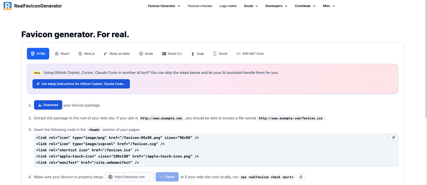Viewport: 427px width, 185px height.
Task: Open the Favicon checker page
Action: tap(200, 6)
